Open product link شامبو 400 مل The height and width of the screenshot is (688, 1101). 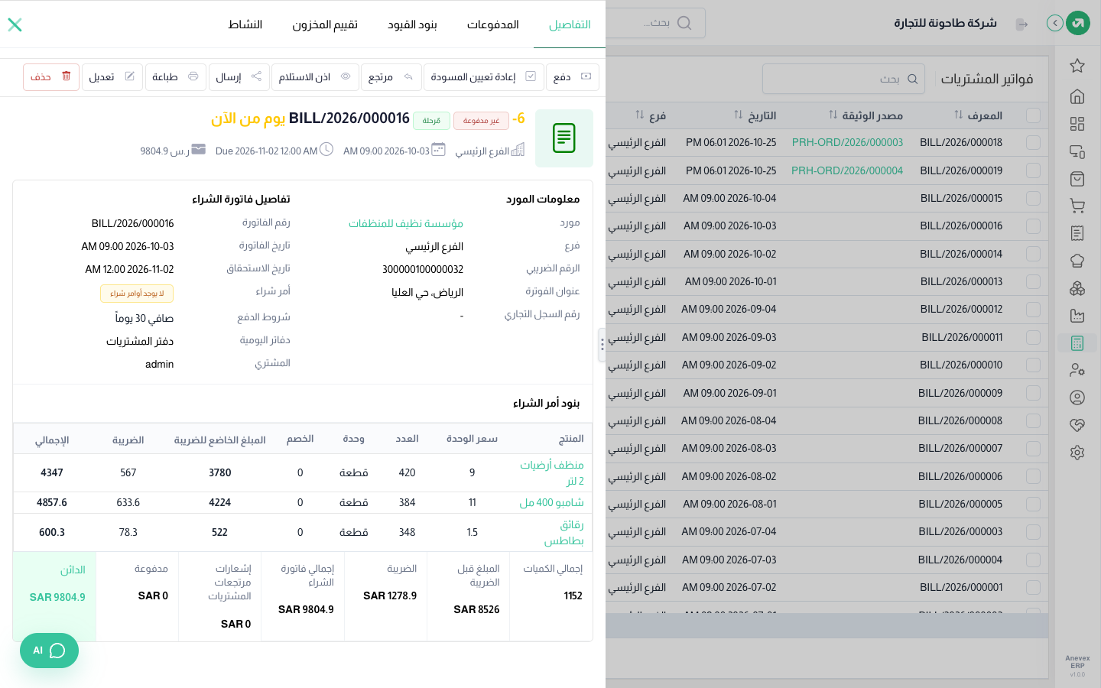552,502
